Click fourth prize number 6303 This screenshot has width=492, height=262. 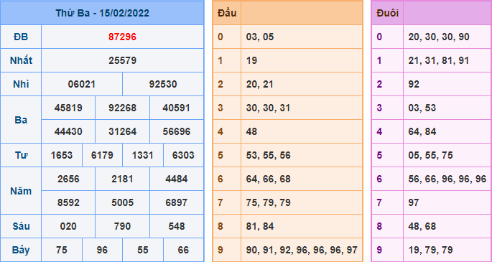(x=183, y=156)
